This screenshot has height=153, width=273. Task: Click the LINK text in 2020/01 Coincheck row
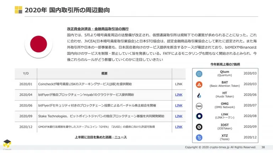pos(179,84)
